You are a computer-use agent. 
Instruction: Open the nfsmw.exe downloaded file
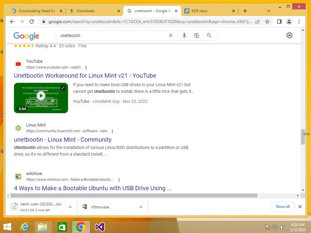pyautogui.click(x=100, y=207)
